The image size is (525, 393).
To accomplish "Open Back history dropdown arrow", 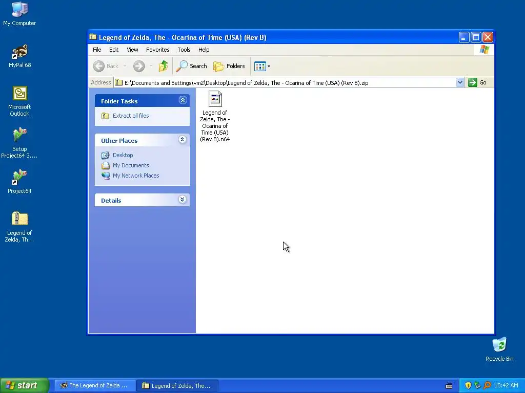I will 125,66.
